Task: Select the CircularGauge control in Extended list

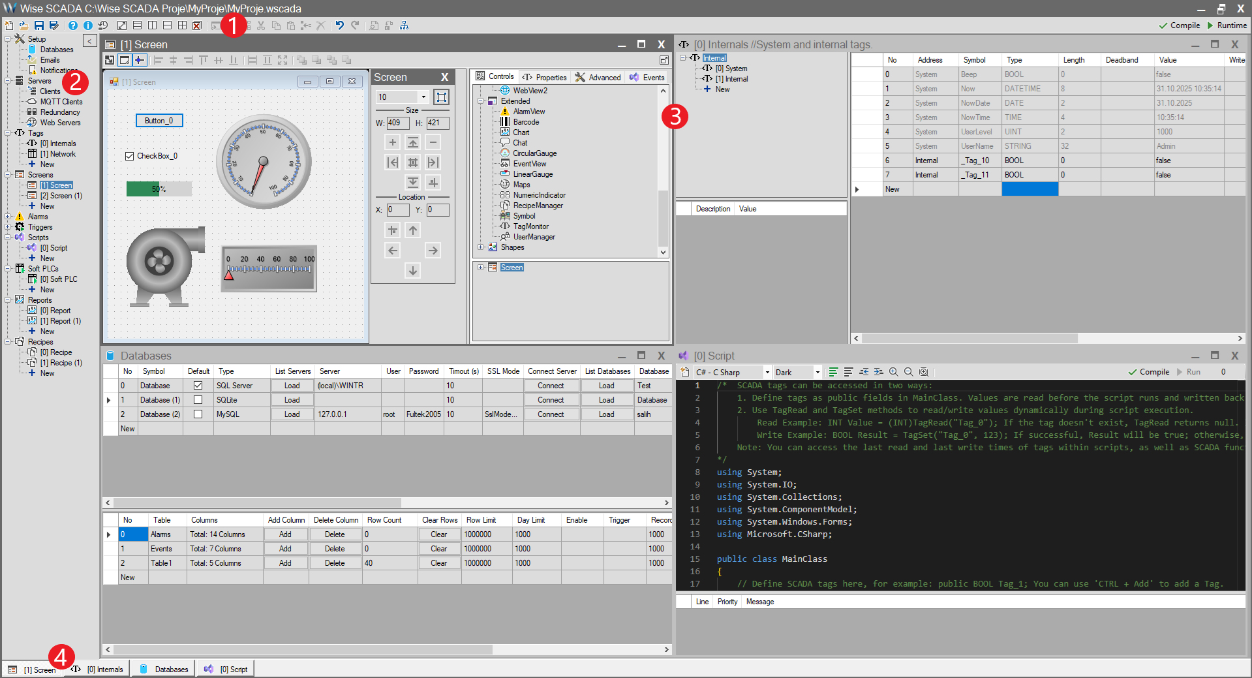Action: click(x=534, y=153)
